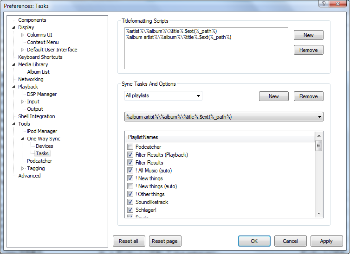Remove the selected sync task

pos(308,96)
